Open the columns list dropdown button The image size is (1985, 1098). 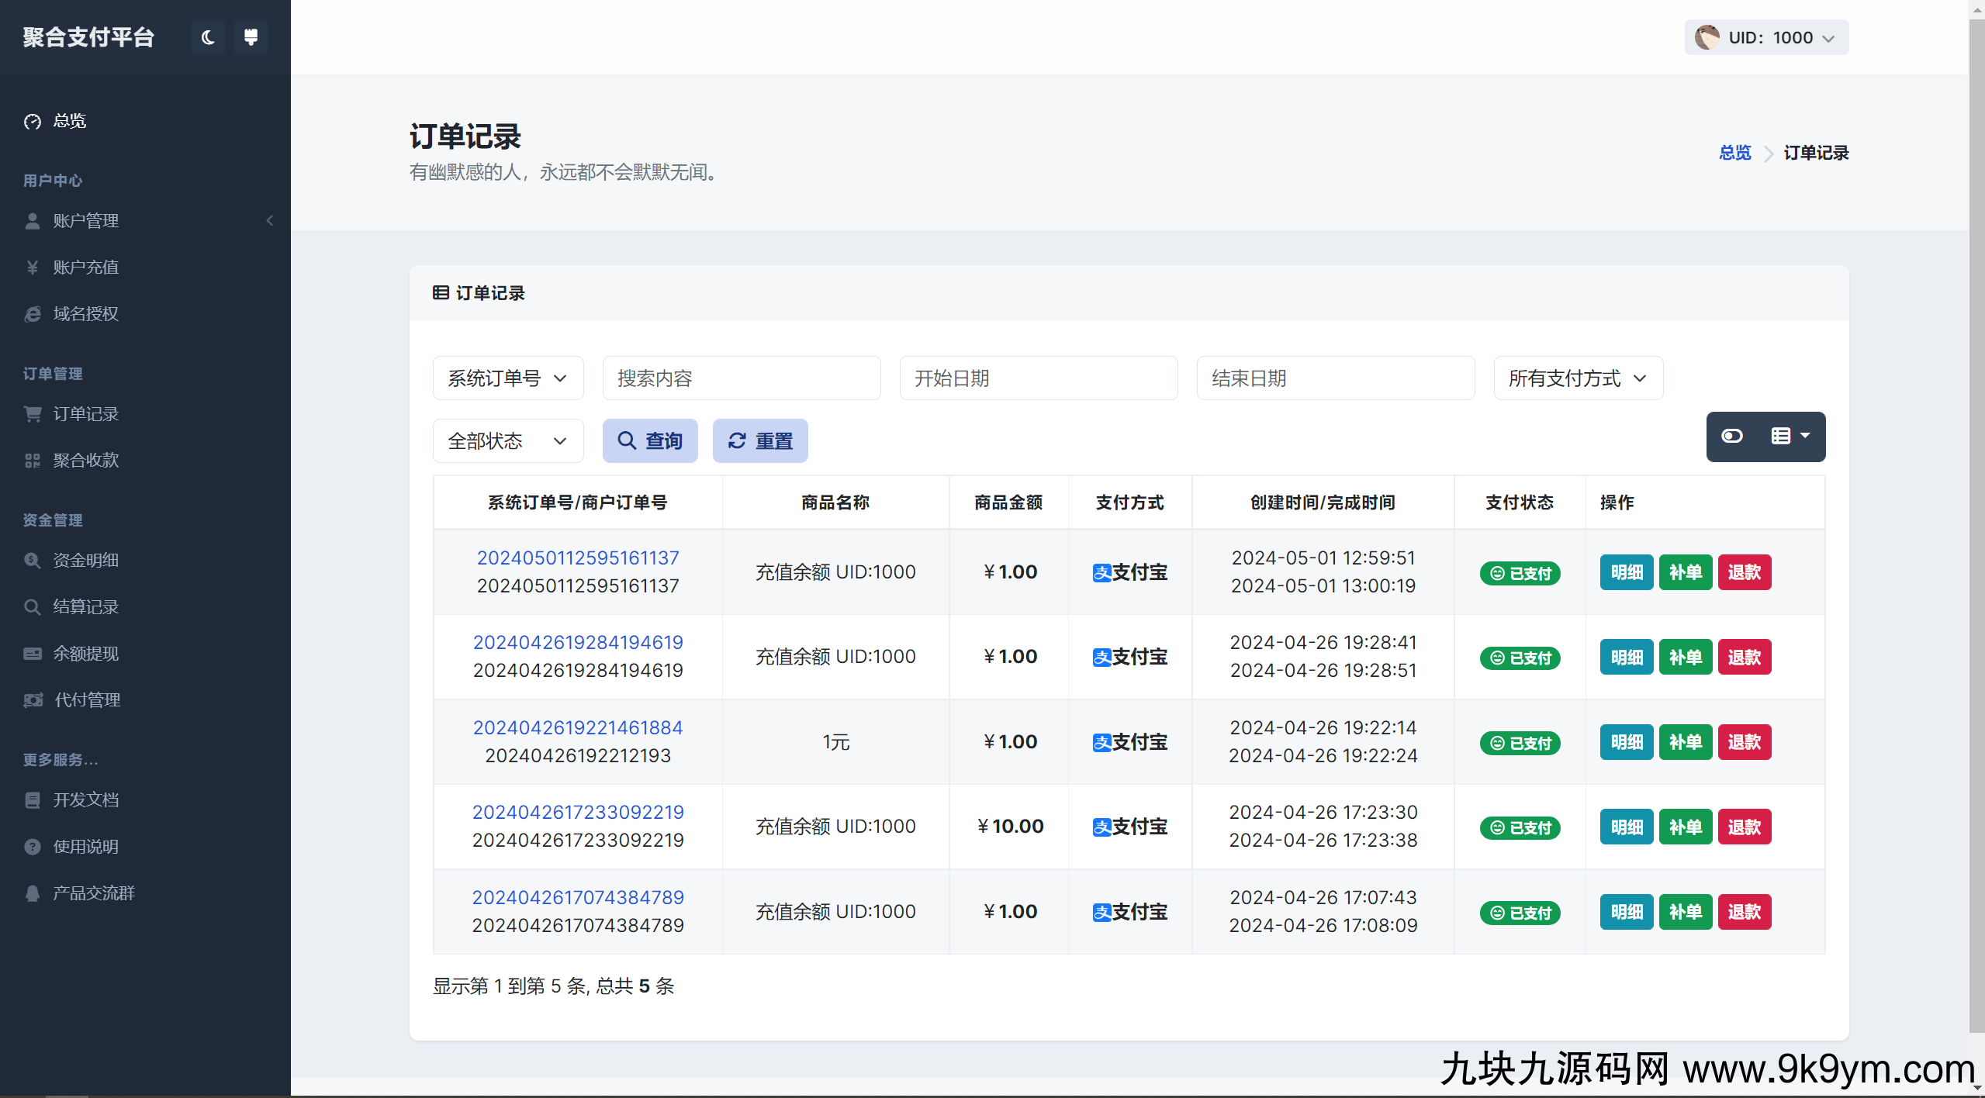[x=1790, y=437]
